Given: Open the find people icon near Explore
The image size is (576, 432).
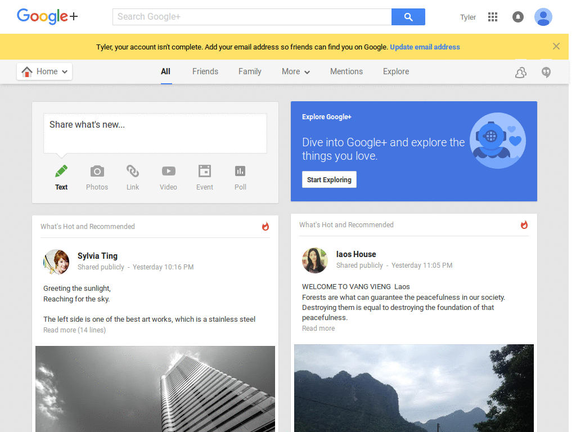Looking at the screenshot, I should tap(520, 72).
